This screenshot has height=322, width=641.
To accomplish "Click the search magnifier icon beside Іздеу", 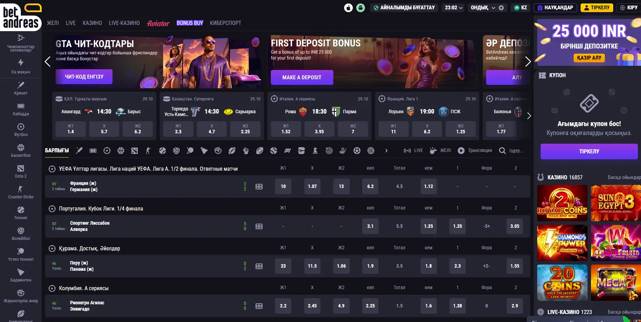I will (x=502, y=151).
